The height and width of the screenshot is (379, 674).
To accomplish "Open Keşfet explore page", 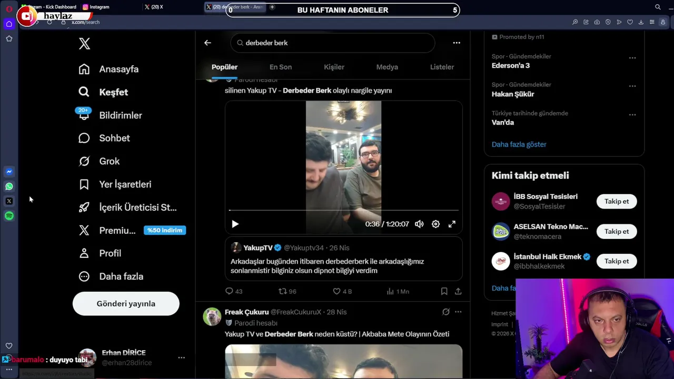I will (x=103, y=92).
